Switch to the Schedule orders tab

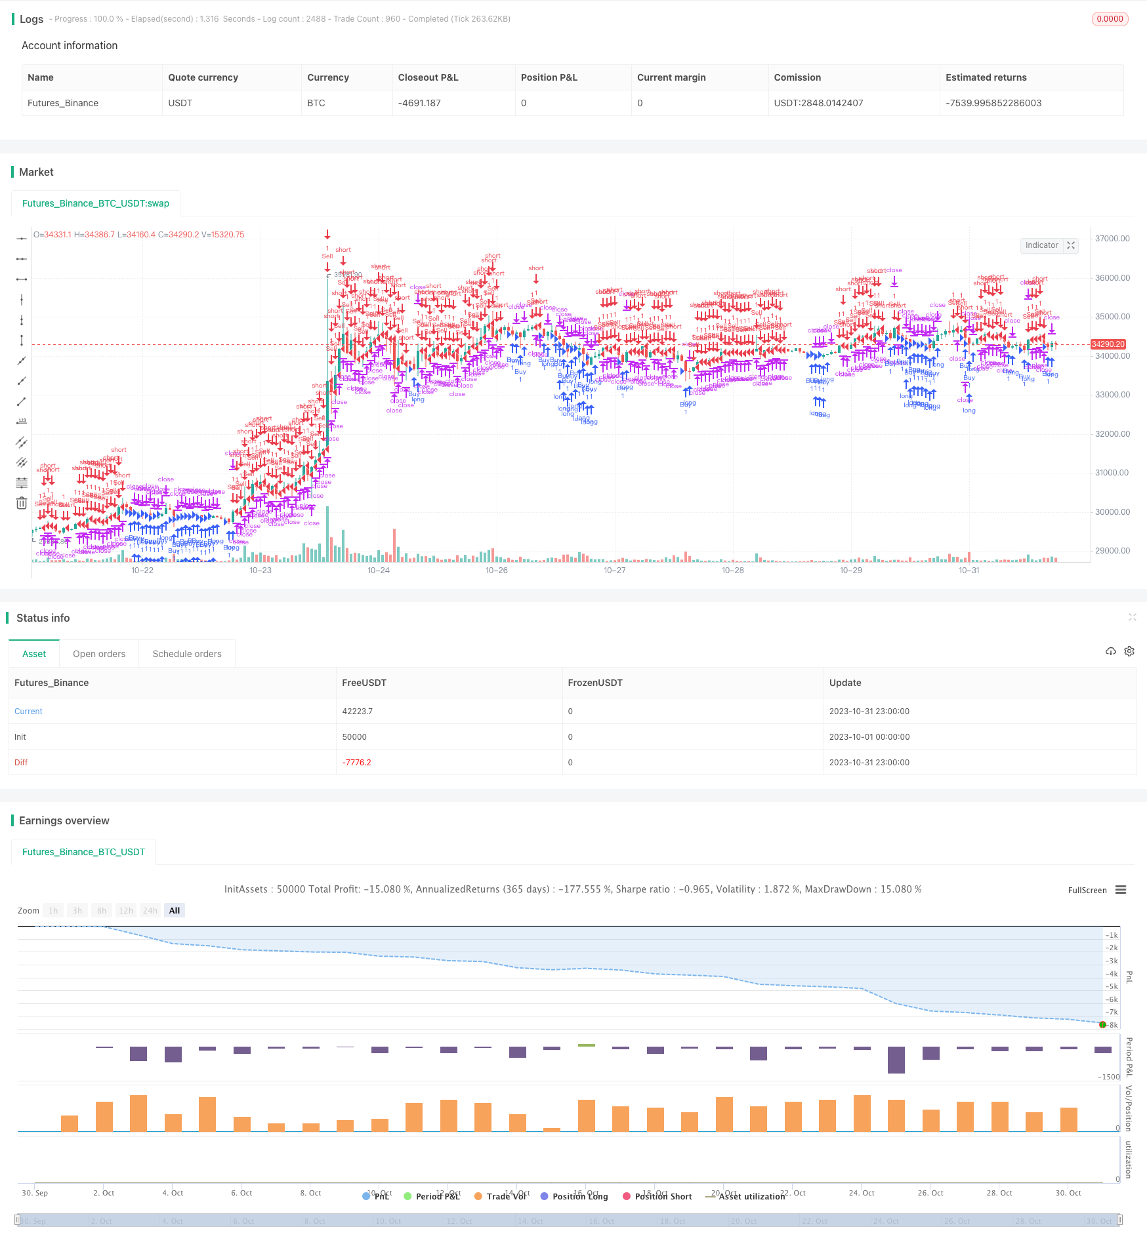(187, 654)
